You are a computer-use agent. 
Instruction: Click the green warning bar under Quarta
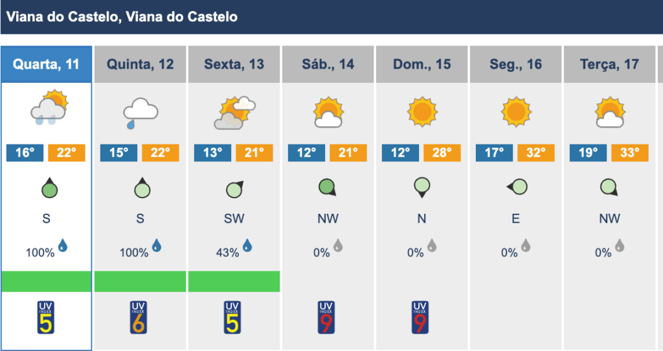coord(46,282)
